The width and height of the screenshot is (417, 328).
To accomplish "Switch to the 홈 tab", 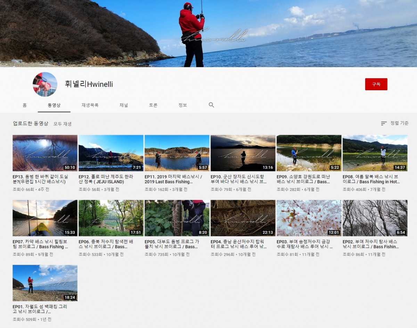I will [24, 105].
